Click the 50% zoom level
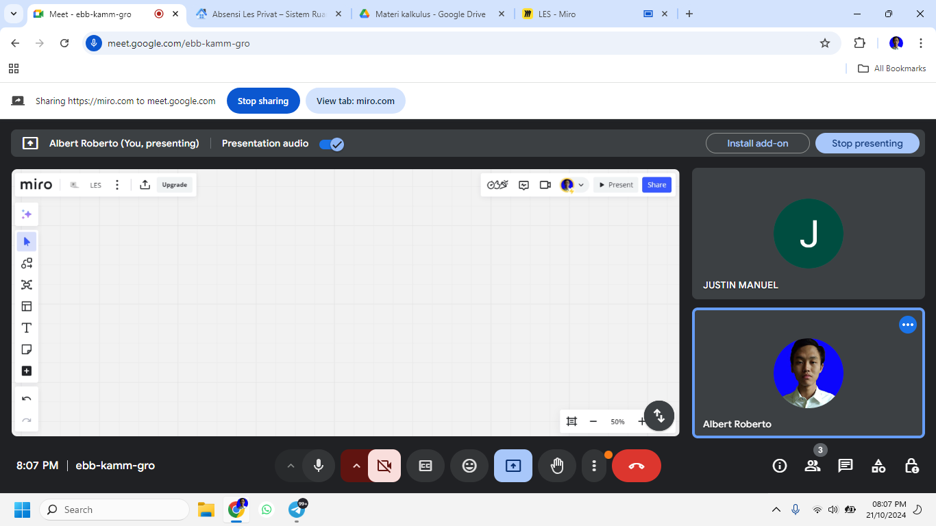Screen dimensions: 936x526 pos(617,422)
